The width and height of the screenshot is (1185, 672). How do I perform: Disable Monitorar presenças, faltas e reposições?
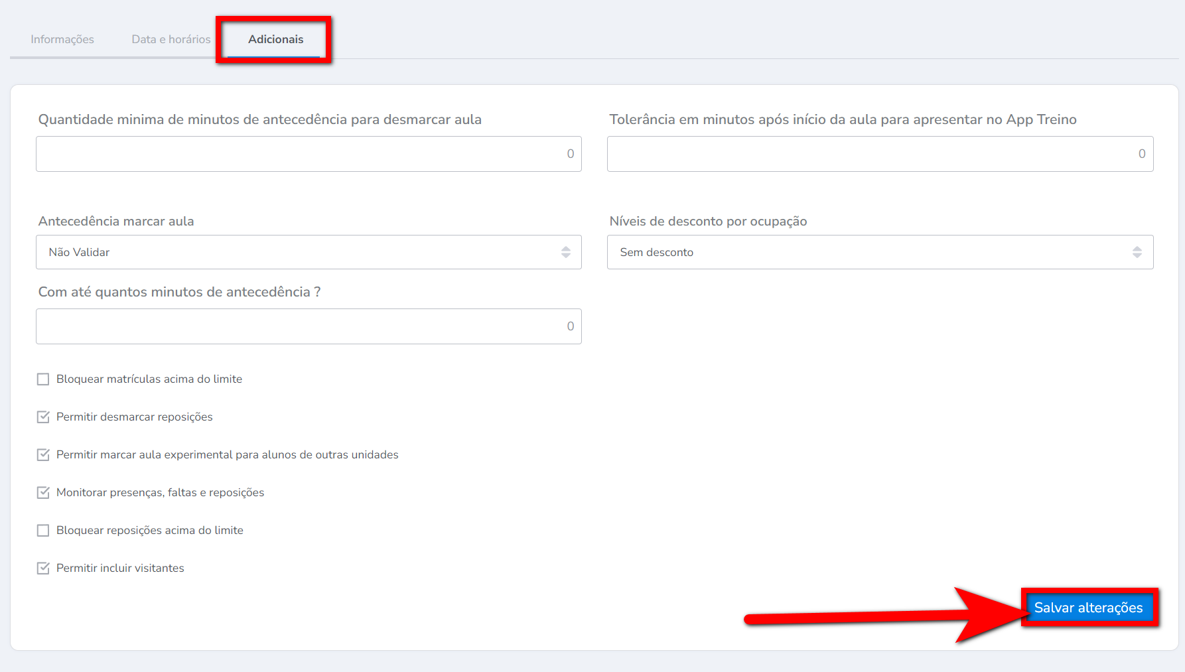click(x=43, y=493)
